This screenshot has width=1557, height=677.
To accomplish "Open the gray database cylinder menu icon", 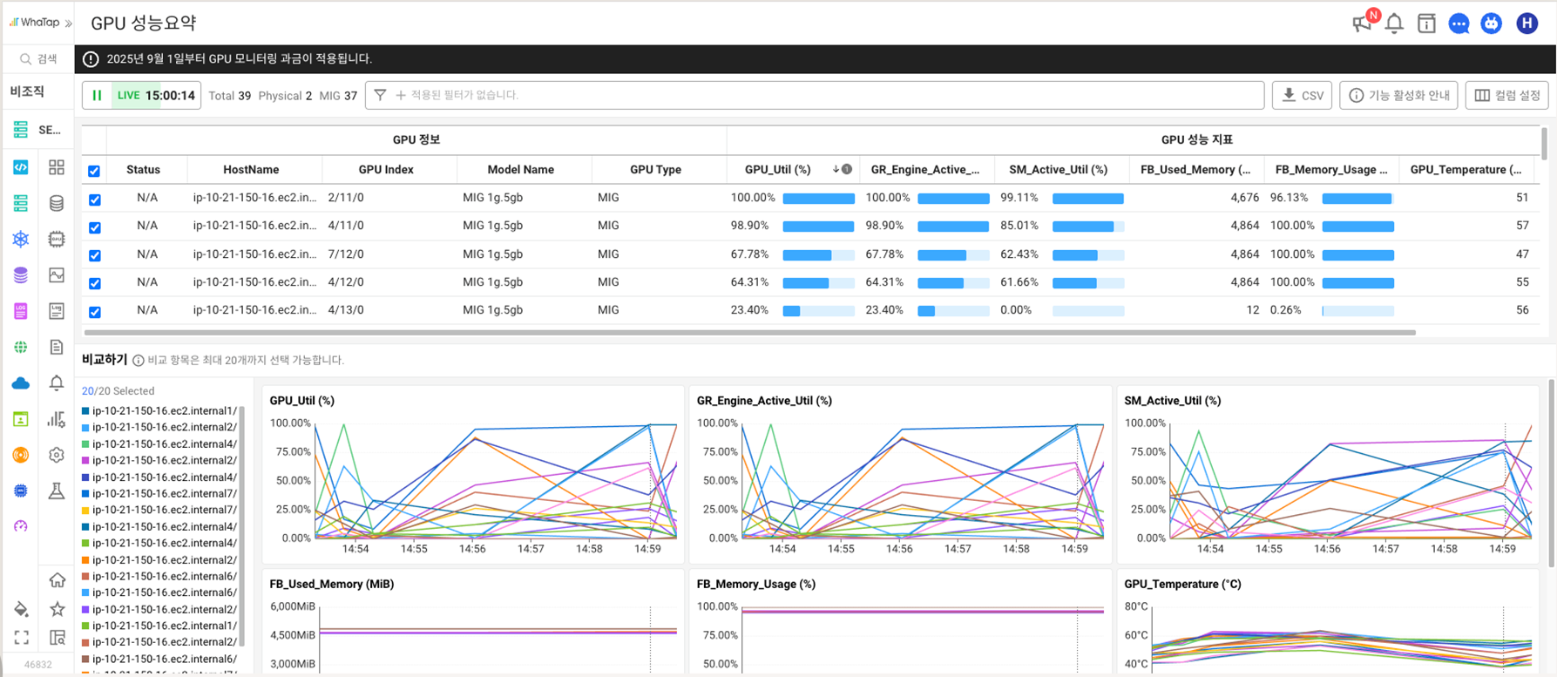I will coord(57,203).
